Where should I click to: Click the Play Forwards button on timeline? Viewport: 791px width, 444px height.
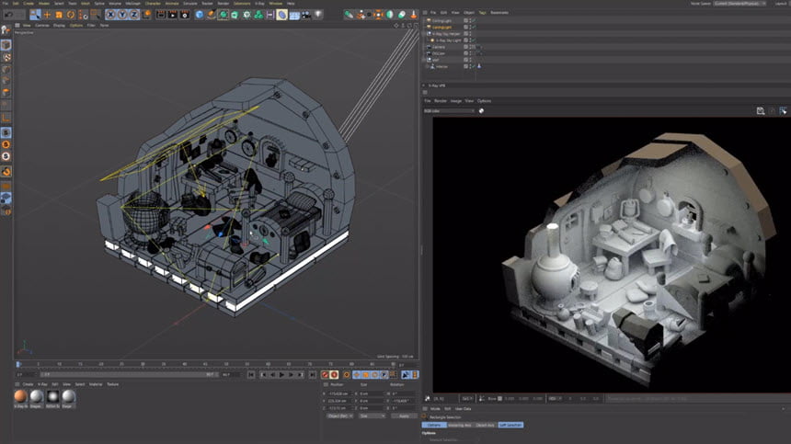282,374
